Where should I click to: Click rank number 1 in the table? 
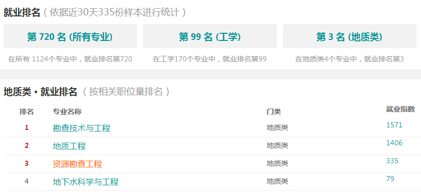[27, 127]
